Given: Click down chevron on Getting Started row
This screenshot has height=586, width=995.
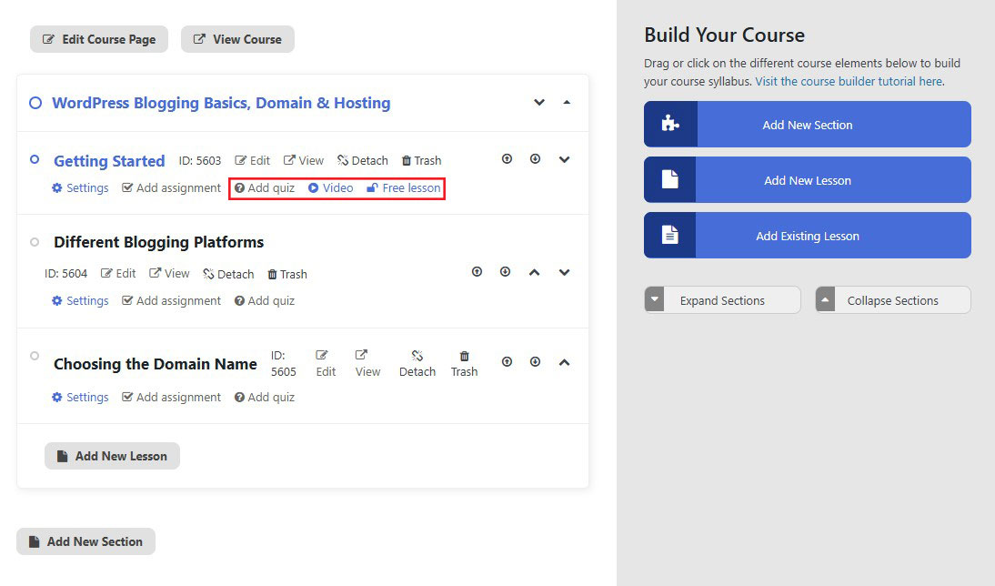Looking at the screenshot, I should [x=564, y=159].
